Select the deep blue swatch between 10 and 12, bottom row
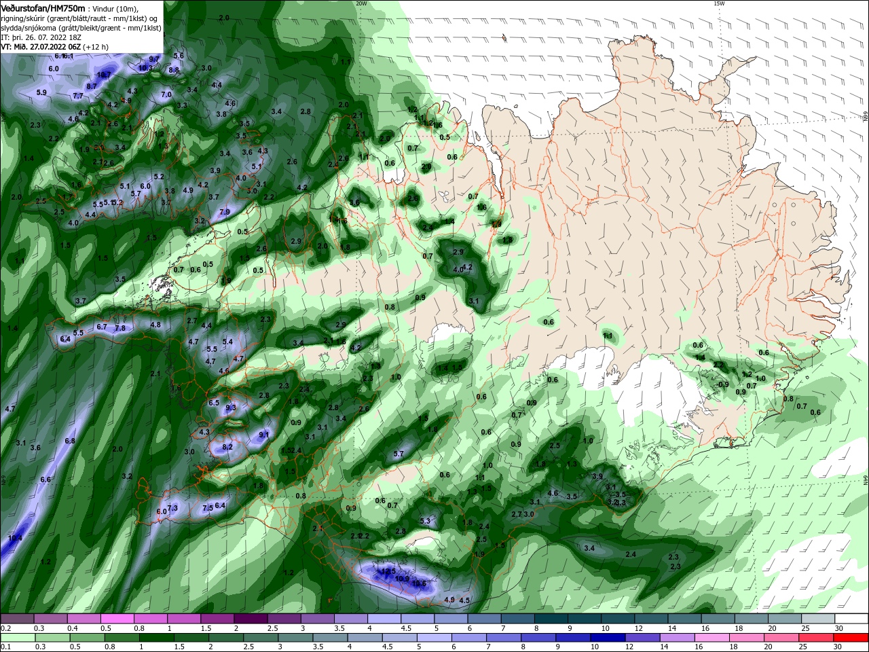Screen dimensions: 869x652 [x=608, y=638]
